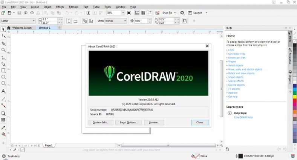This screenshot has height=160, width=297.
Task: Open the Window menu
Action: coord(121,7)
